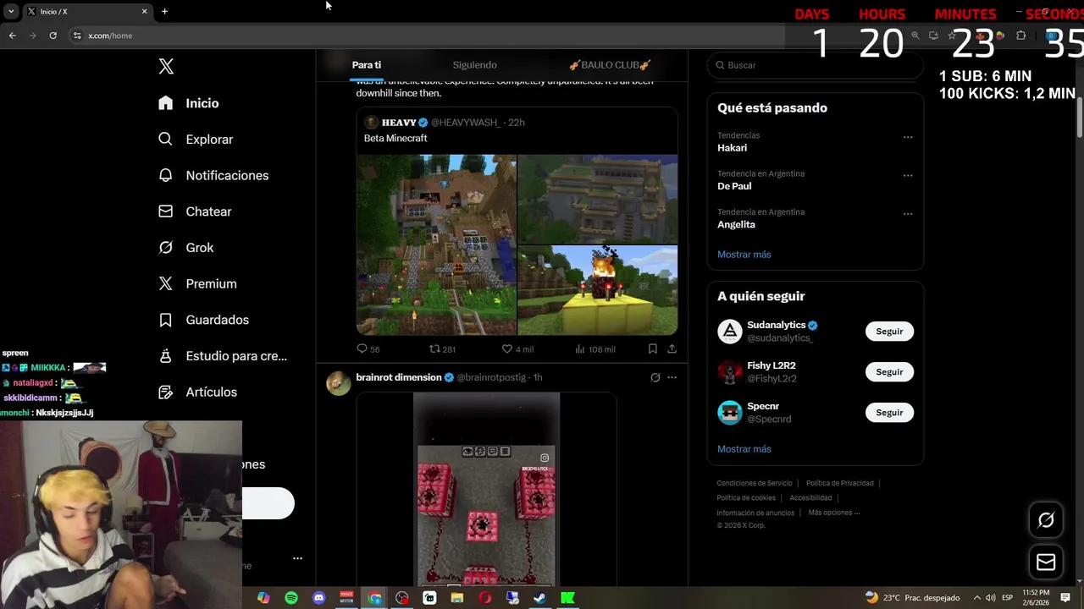Open Grok icon on brainrot dimension post
This screenshot has height=609, width=1084.
(x=655, y=378)
